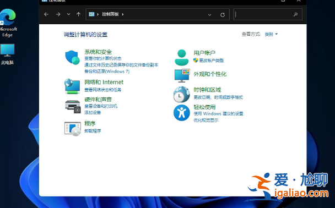Go back with the left arrow
This screenshot has height=208, width=335.
46,14
